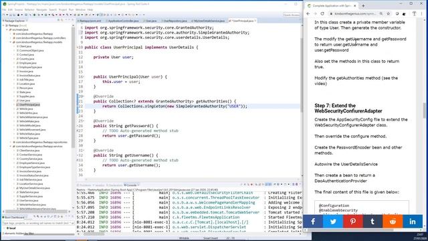
Task: Switch to the fleetapp/pom.xml editor tab
Action: coord(90,21)
